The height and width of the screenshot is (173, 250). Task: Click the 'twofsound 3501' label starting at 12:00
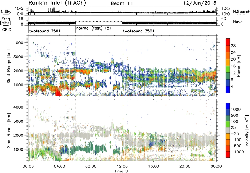(x=139, y=31)
